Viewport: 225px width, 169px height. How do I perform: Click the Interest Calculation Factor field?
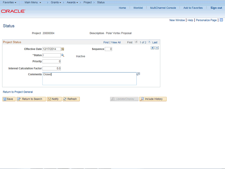[52, 68]
